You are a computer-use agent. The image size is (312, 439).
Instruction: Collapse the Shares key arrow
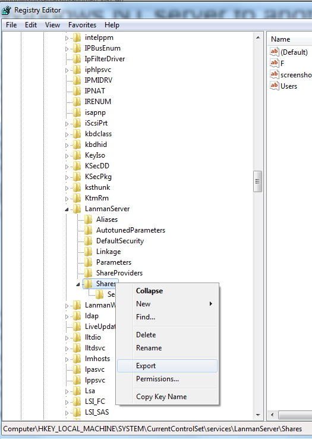78,284
